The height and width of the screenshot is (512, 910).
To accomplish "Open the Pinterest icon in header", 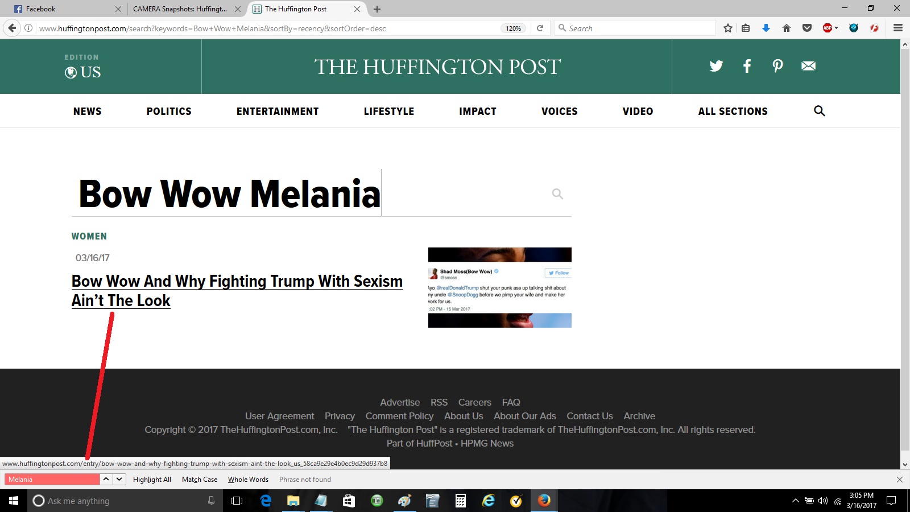I will click(777, 66).
